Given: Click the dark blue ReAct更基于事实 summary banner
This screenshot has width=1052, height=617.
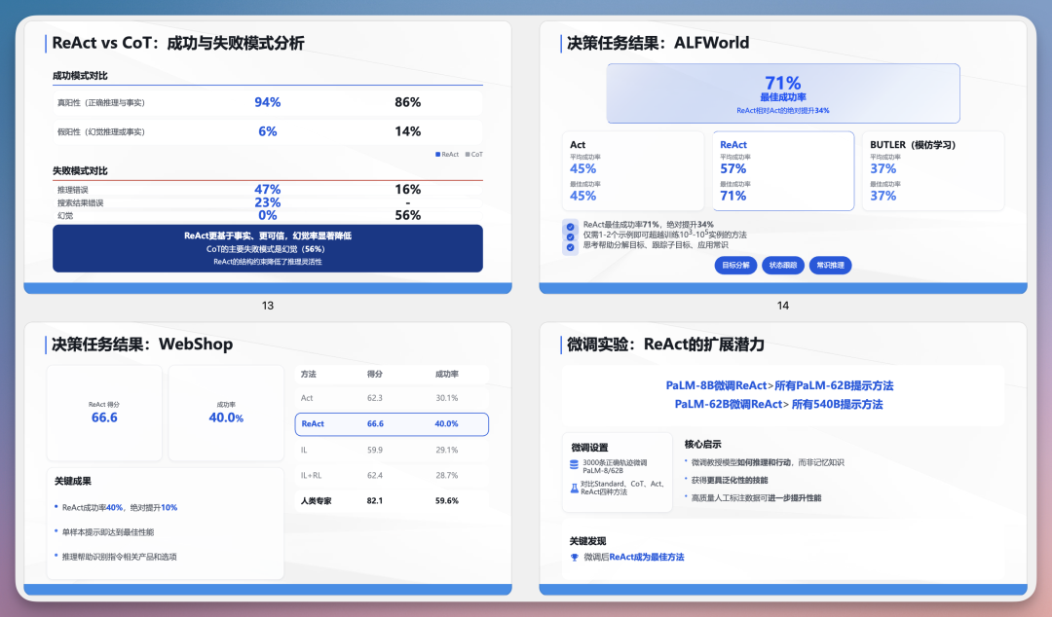Looking at the screenshot, I should (x=268, y=248).
